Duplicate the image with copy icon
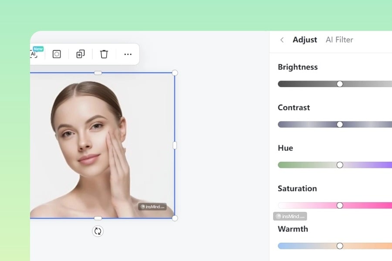 81,54
